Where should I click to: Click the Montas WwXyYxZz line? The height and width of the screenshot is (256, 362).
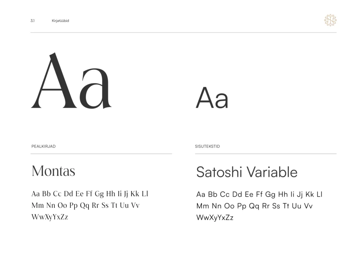tap(50, 217)
